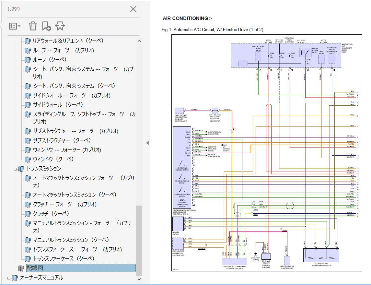Image resolution: width=371 pixels, height=285 pixels.
Task: Collapse the navigation pane with divider arrow
Action: click(147, 143)
